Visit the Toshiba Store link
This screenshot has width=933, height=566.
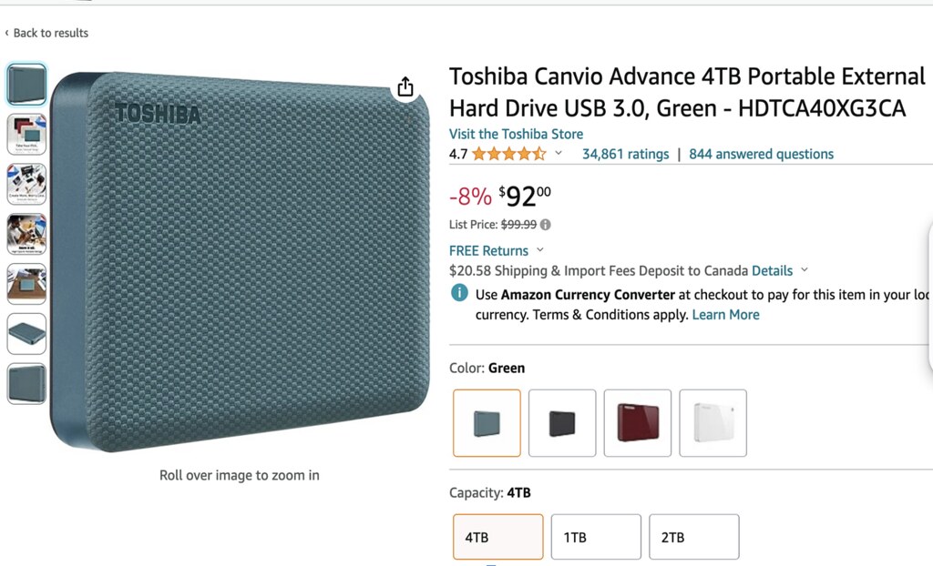[516, 134]
